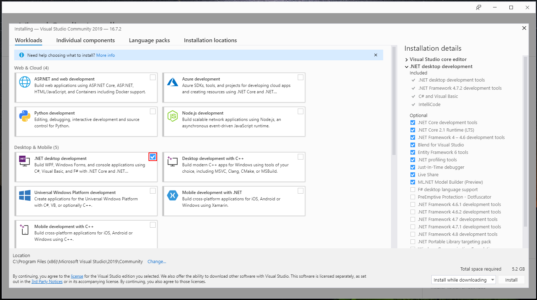Click the ASP.NET globe workload icon

click(25, 82)
